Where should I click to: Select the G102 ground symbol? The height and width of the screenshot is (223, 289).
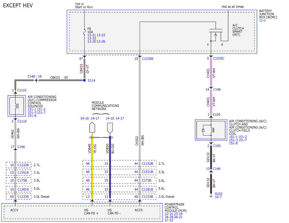[211, 197]
